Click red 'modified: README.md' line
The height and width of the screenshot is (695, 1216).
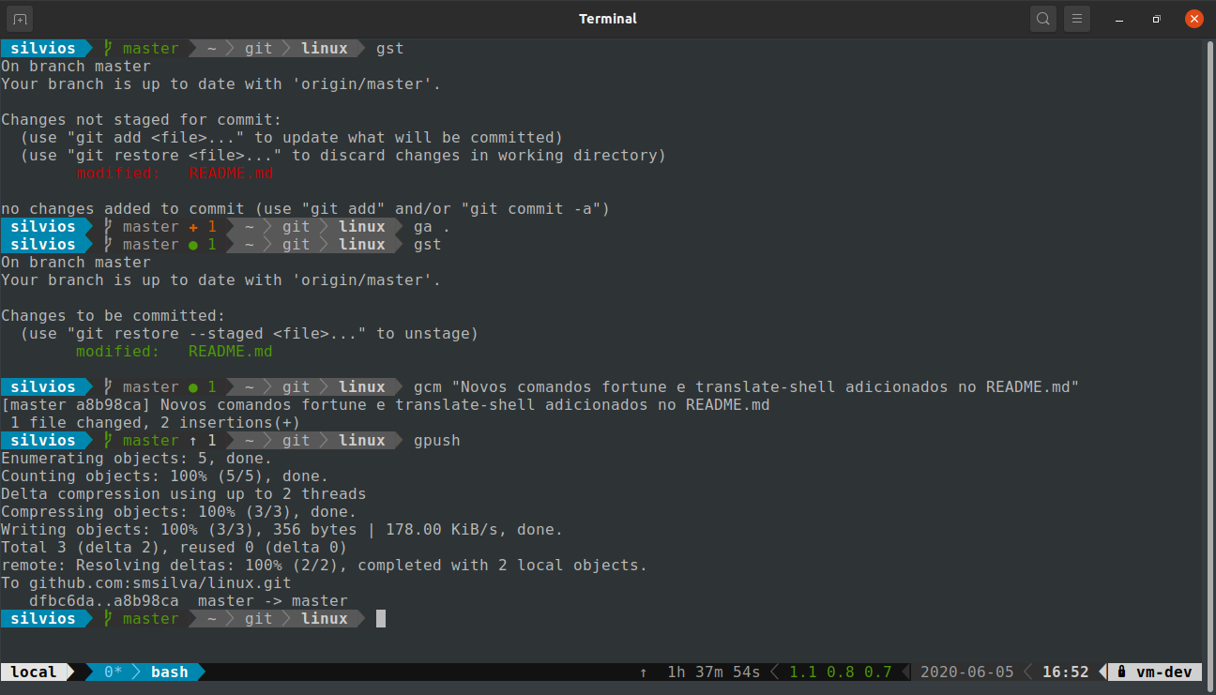(x=175, y=174)
